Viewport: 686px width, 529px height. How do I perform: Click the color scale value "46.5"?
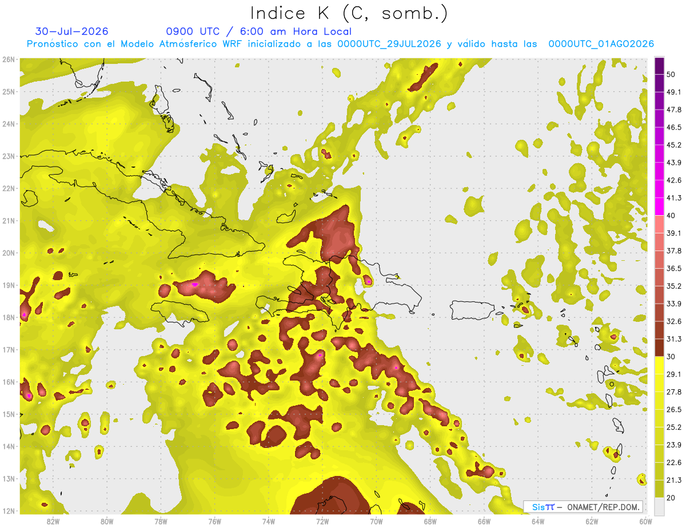(673, 127)
